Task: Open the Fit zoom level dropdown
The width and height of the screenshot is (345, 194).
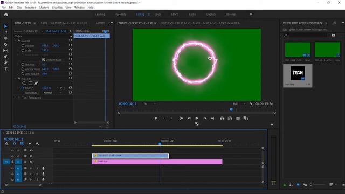Action: coord(150,103)
